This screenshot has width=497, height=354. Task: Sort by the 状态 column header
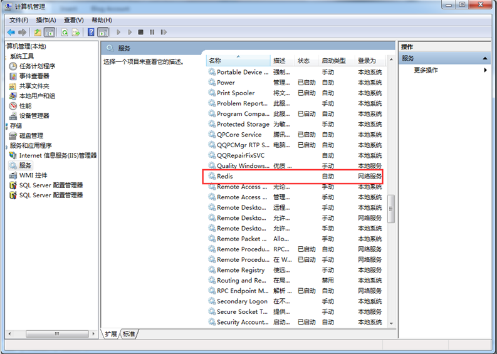click(x=307, y=61)
